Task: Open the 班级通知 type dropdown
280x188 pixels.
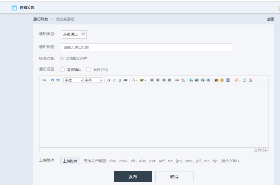Action: coord(74,34)
